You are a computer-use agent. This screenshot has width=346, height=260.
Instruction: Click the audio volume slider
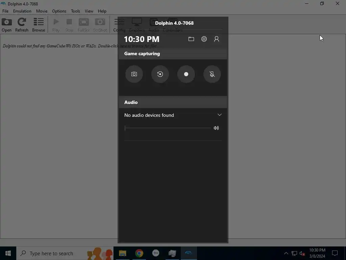click(168, 128)
